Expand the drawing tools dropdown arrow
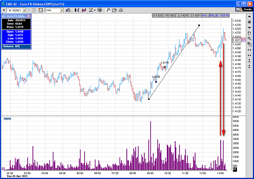 (x=95, y=10)
